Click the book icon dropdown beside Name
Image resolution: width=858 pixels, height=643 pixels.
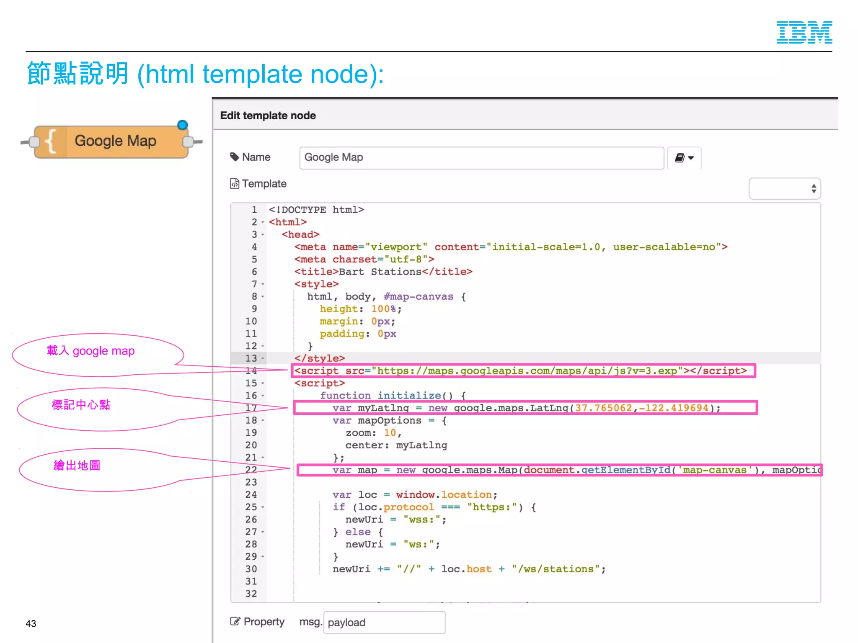pyautogui.click(x=684, y=158)
